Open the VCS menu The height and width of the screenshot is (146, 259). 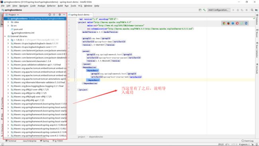point(80,6)
